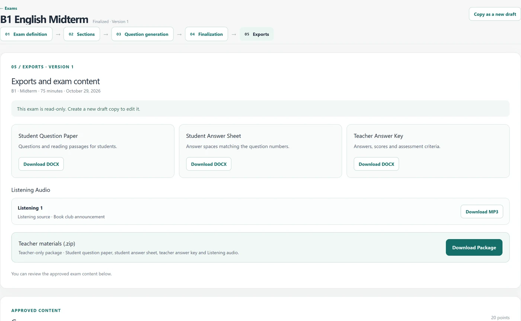Image resolution: width=521 pixels, height=321 pixels.
Task: Click the 'Exports and exam content' heading
Action: (55, 81)
